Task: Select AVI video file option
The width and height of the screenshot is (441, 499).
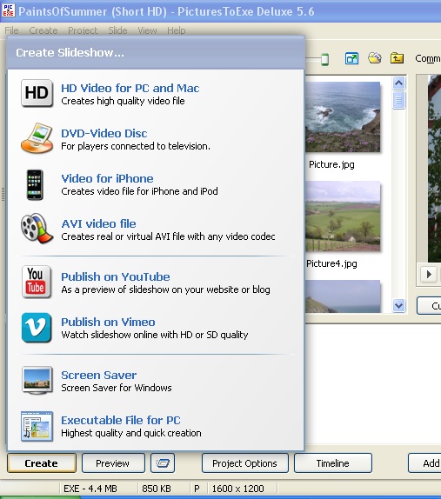Action: click(x=98, y=223)
